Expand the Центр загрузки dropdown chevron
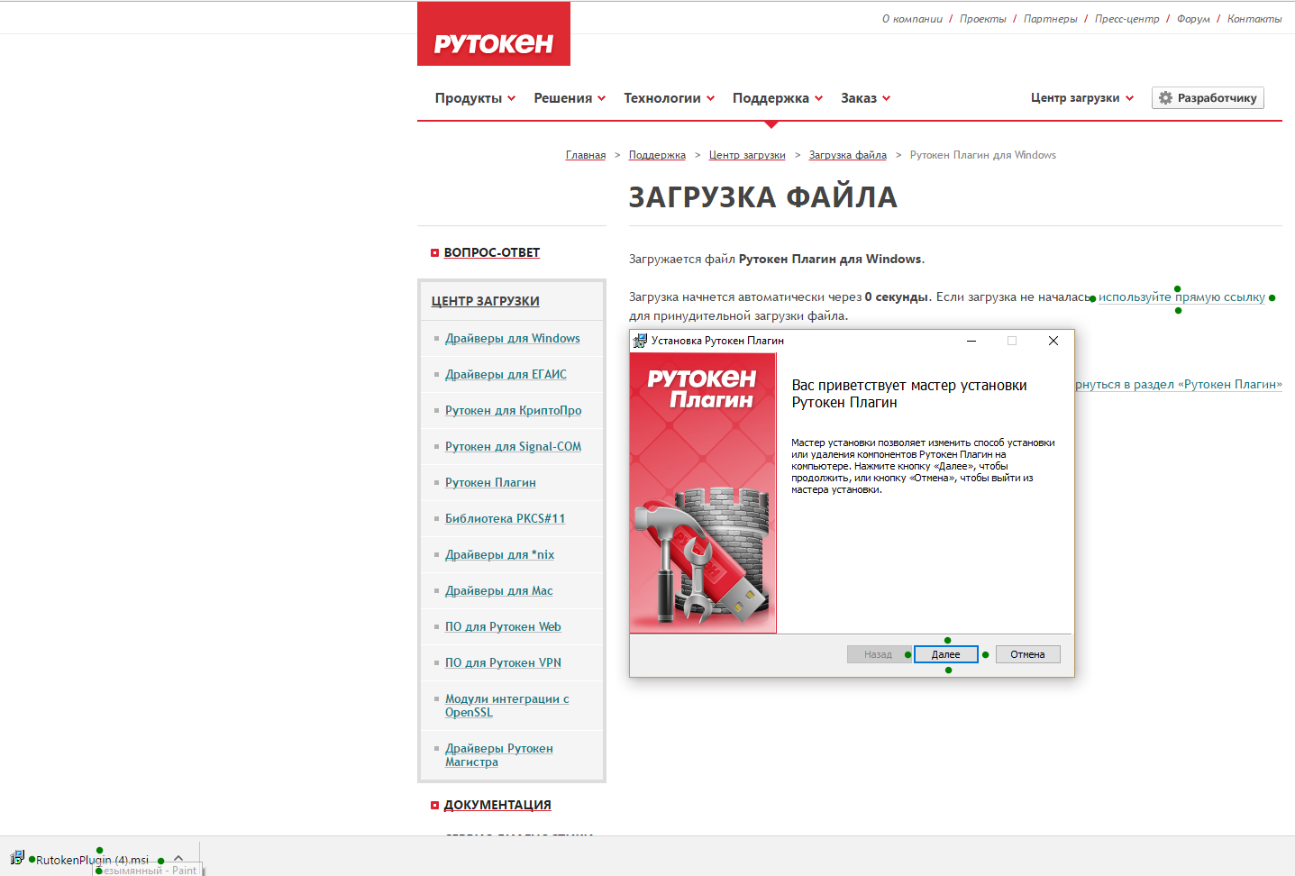 point(1129,98)
